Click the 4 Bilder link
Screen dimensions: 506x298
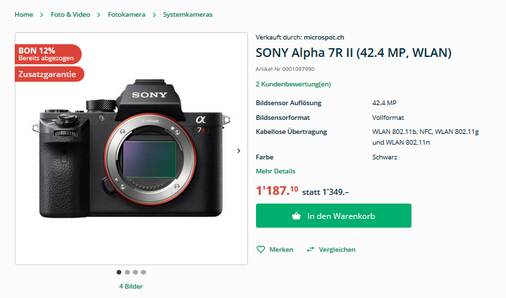pos(131,287)
